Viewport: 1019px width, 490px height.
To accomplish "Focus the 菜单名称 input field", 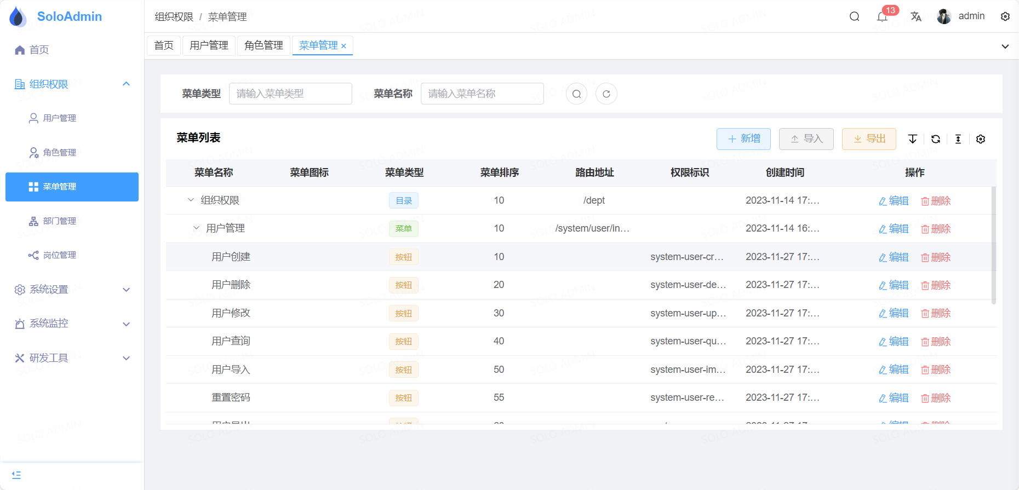I will point(482,94).
